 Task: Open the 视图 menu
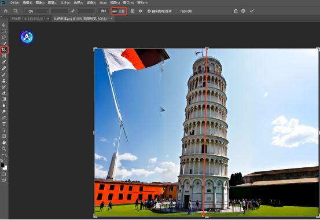[115, 3]
